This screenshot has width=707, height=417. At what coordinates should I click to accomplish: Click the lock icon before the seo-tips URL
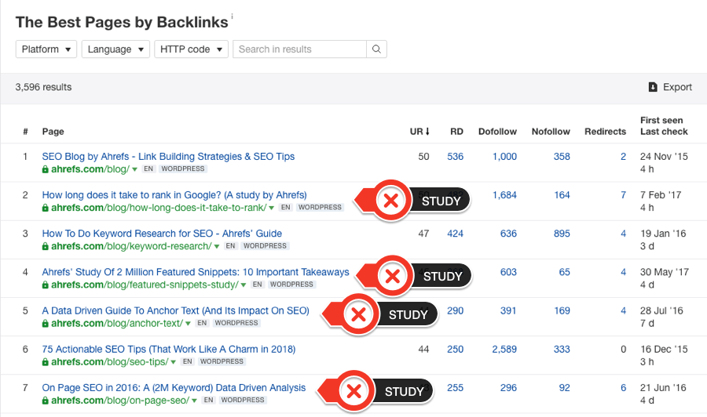click(x=45, y=361)
